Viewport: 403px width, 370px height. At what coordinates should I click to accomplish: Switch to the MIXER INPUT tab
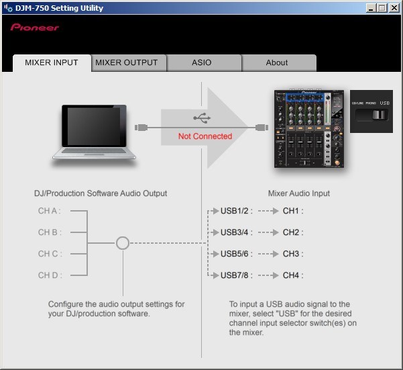click(52, 62)
